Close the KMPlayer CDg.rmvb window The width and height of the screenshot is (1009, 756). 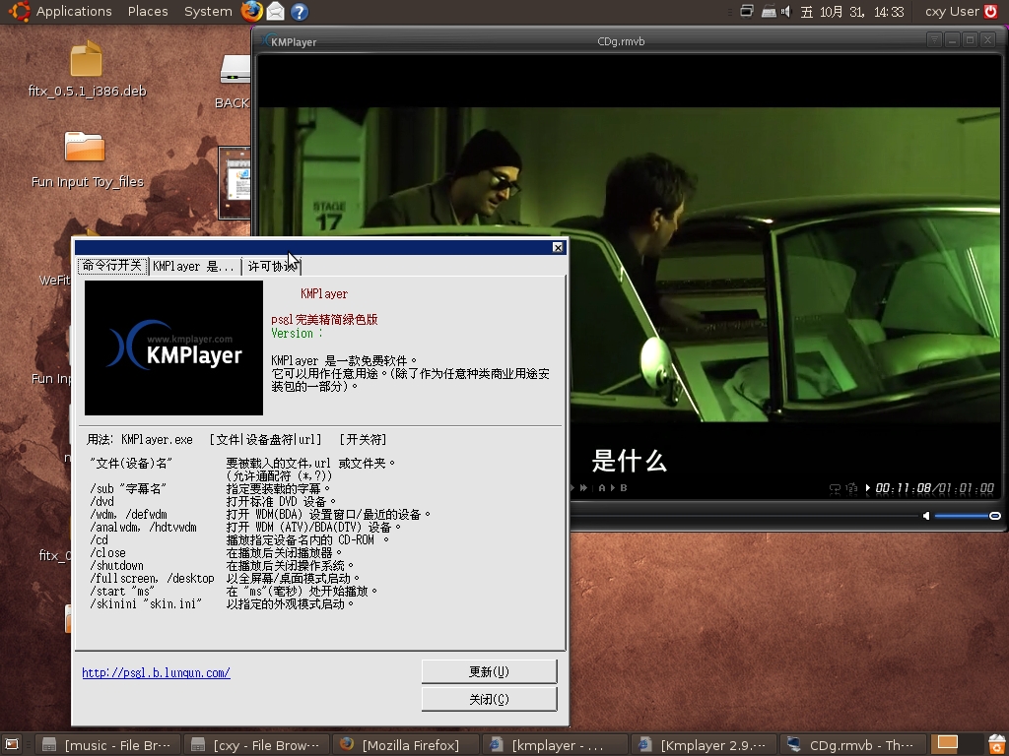pos(988,39)
